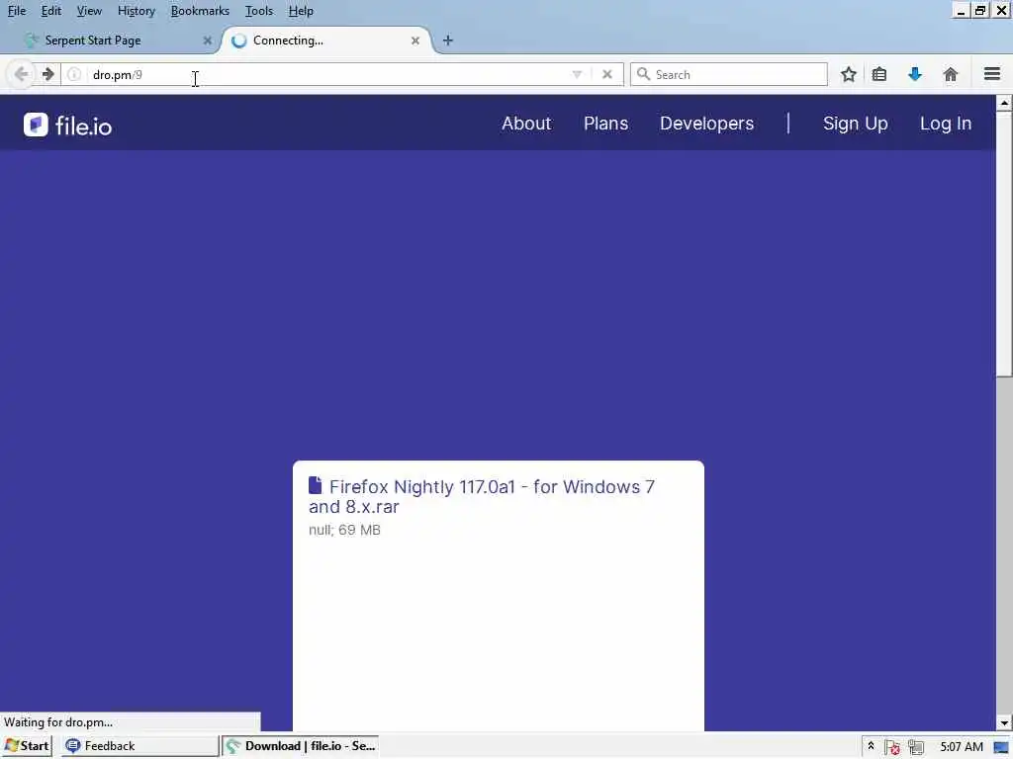Click Download file.io taskbar item

coord(301,746)
